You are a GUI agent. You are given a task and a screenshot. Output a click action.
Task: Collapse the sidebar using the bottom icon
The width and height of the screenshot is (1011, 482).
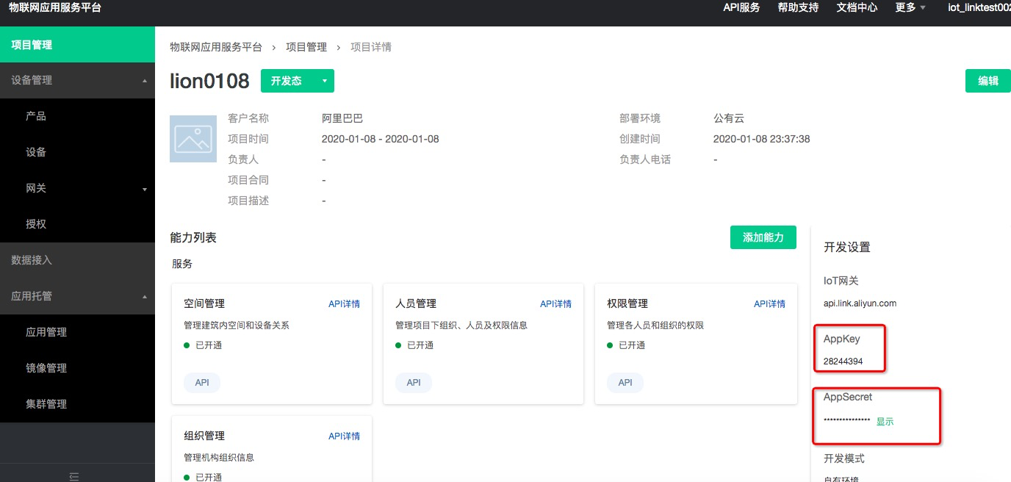click(73, 477)
